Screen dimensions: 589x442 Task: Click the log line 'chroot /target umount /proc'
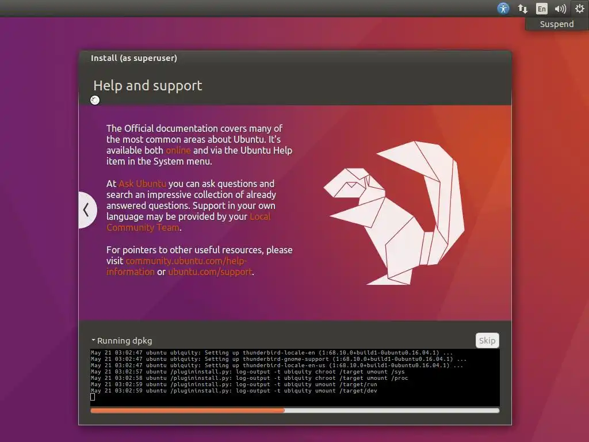[x=249, y=378]
